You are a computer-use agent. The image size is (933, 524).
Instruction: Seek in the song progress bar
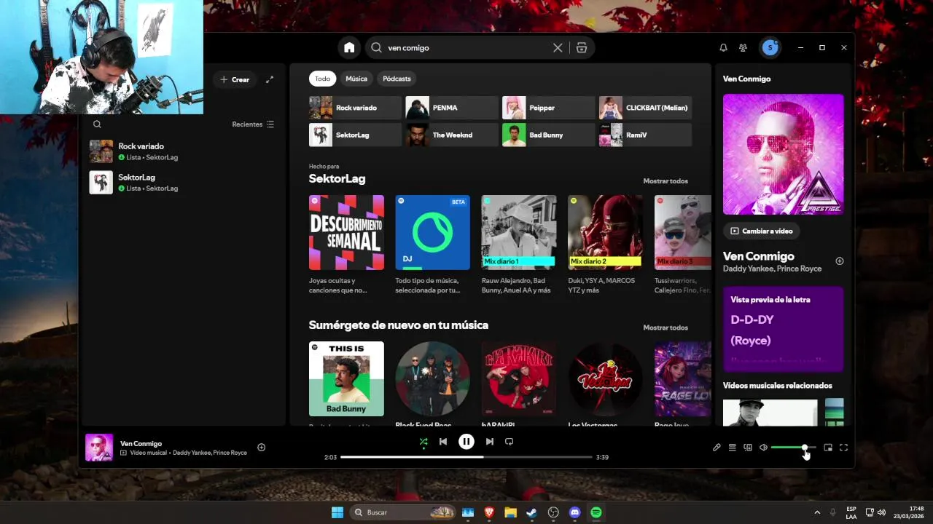466,457
